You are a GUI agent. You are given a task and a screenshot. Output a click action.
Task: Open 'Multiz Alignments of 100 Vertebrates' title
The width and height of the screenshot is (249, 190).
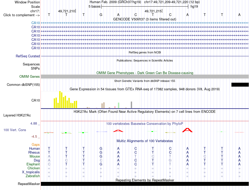coord(145,141)
